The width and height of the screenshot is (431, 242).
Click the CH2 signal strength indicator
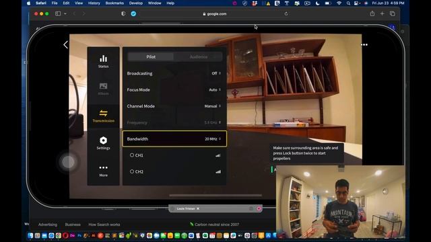click(218, 172)
